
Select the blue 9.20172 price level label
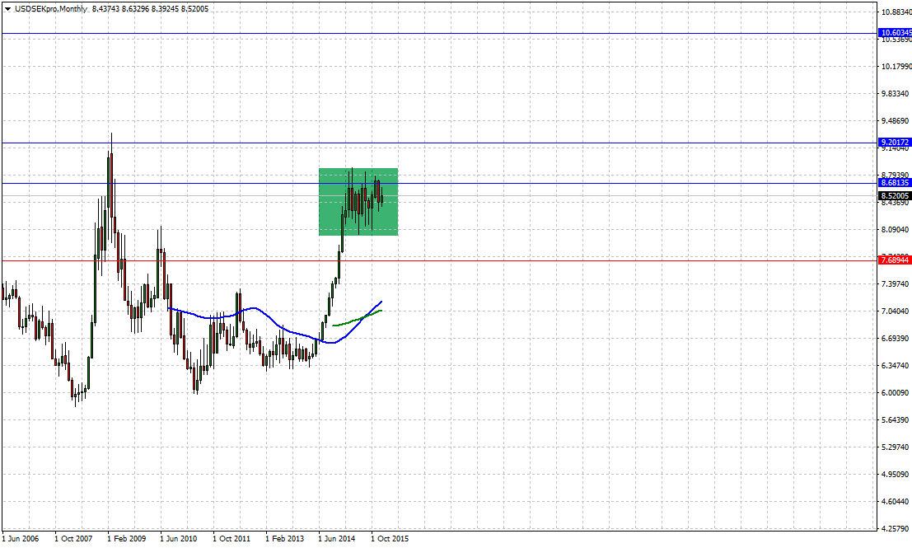click(x=896, y=143)
